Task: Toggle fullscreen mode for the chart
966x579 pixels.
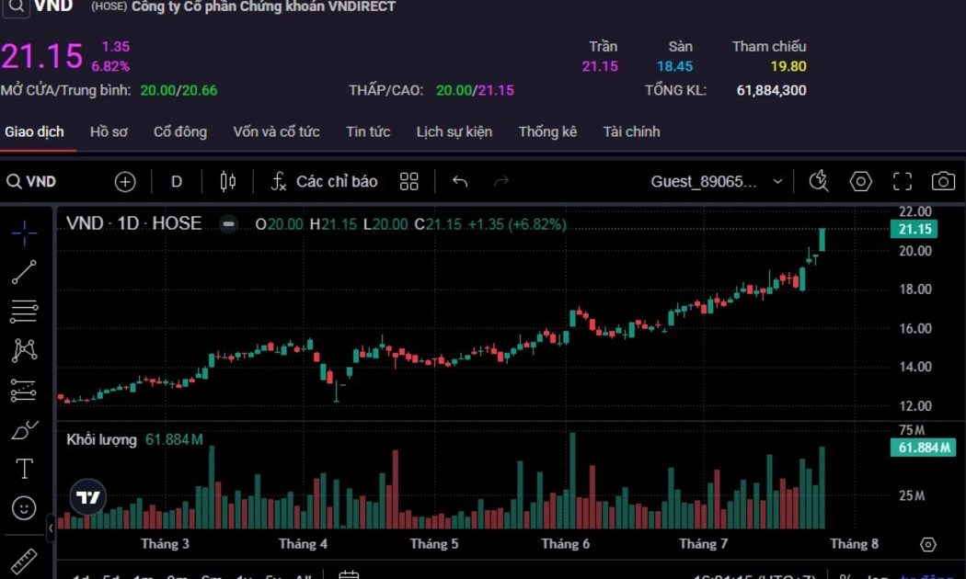Action: 903,182
